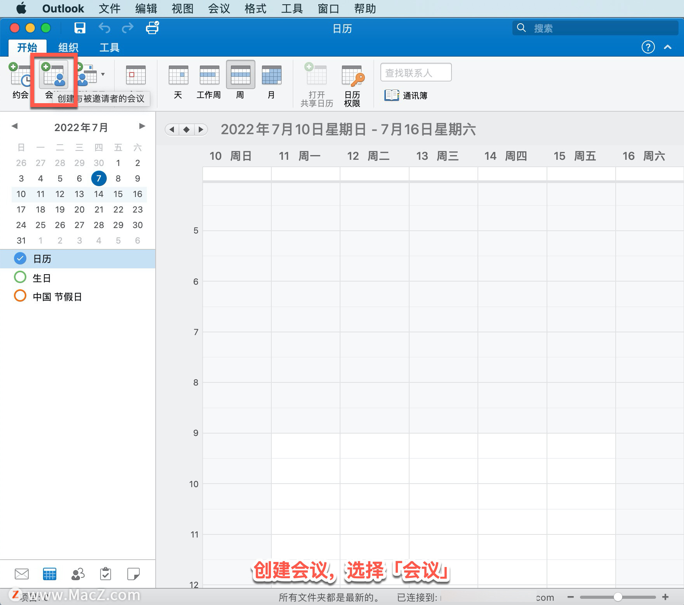
Task: Toggle the 日历 calendar checkbox
Action: [20, 258]
